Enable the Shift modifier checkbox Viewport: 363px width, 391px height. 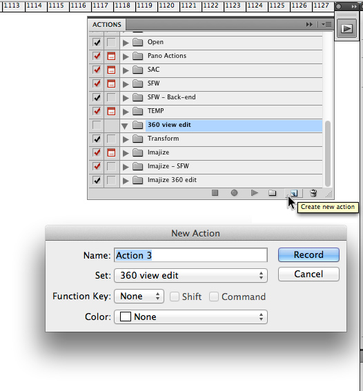[x=175, y=297]
